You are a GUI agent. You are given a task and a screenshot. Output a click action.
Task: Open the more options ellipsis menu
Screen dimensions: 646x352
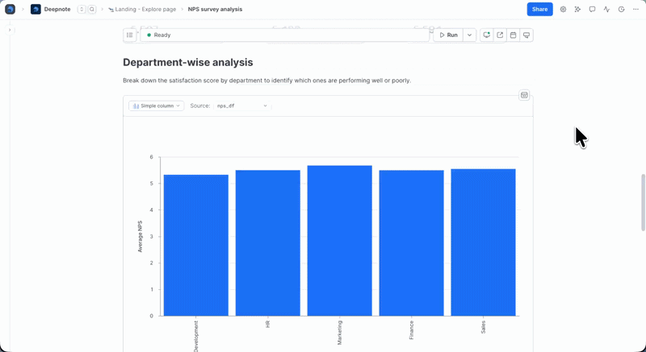coord(636,9)
